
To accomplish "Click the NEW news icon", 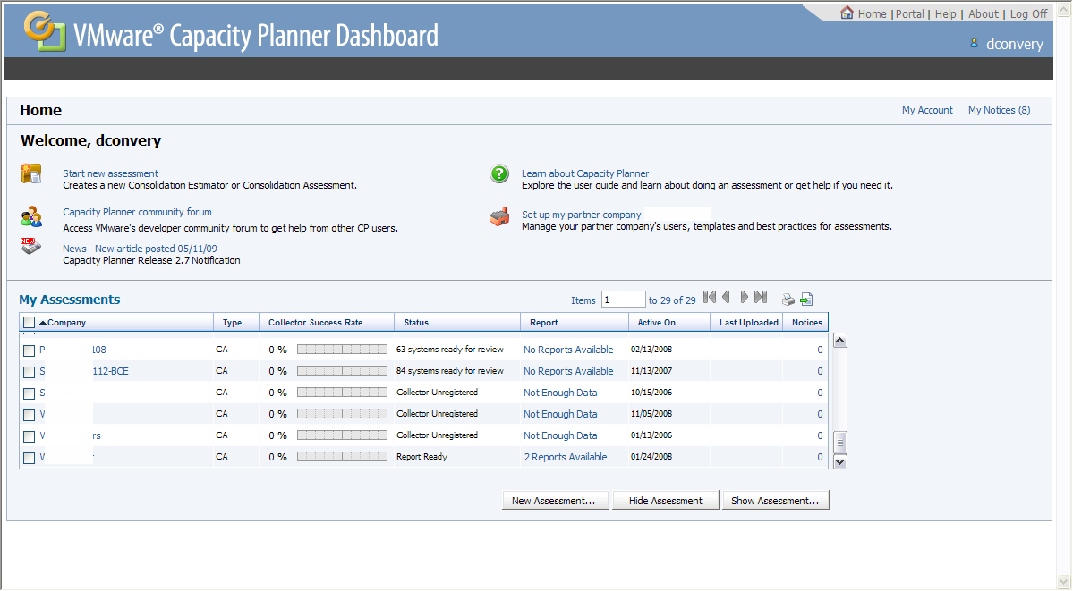I will 30,246.
